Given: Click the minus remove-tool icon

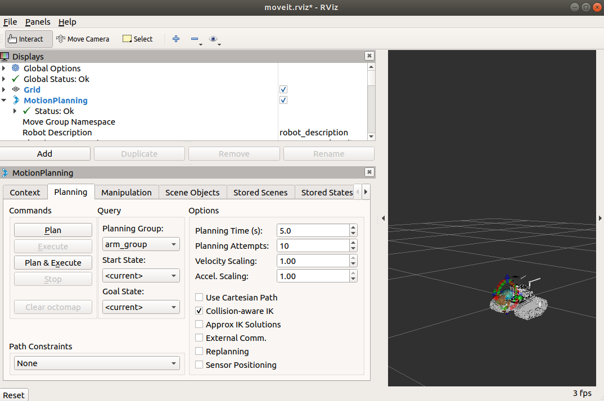Looking at the screenshot, I should [x=195, y=39].
